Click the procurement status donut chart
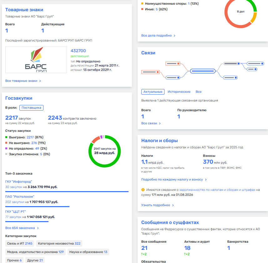This screenshot has height=263, width=268. pyautogui.click(x=104, y=151)
